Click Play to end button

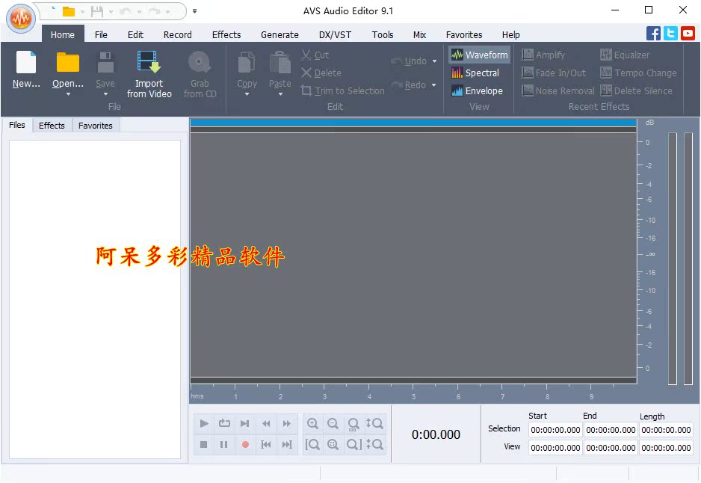pos(245,423)
